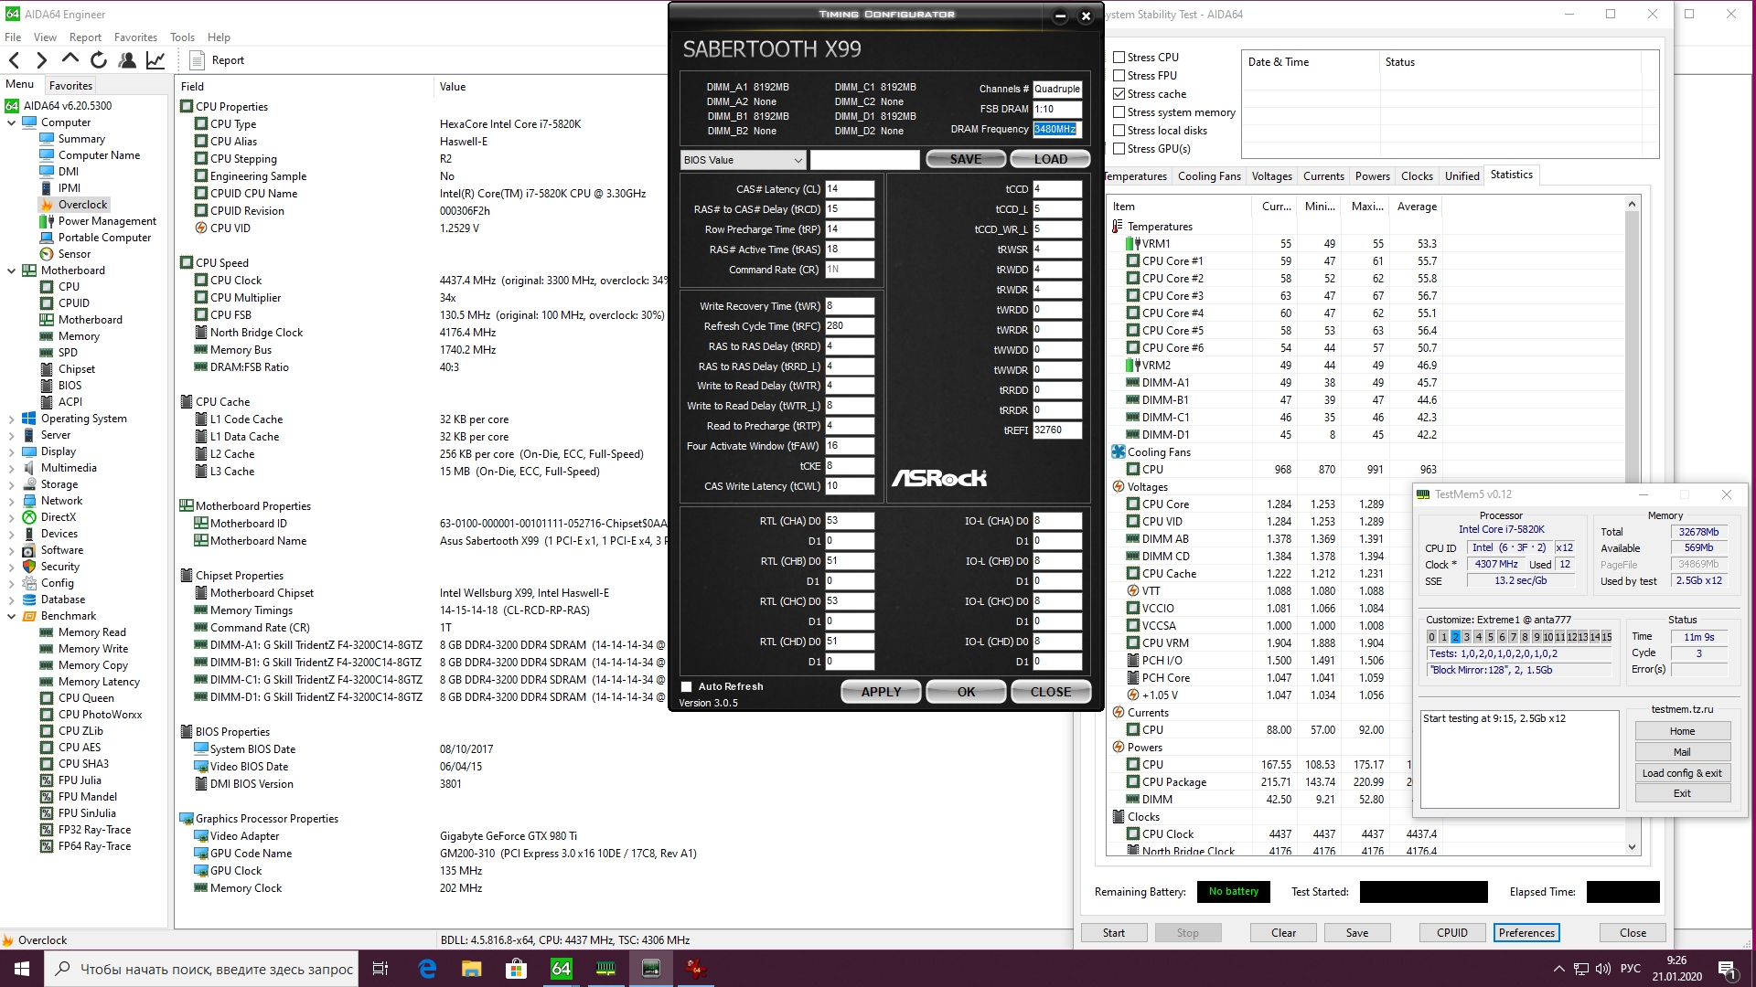Switch to the Voltages tab
1756x987 pixels.
tap(1271, 175)
